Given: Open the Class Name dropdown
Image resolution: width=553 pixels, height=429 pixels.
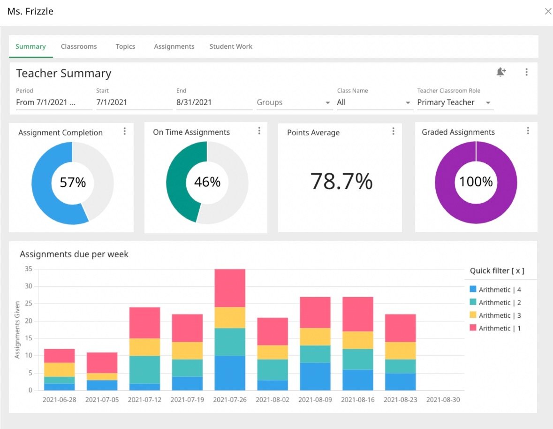Looking at the screenshot, I should click(375, 102).
